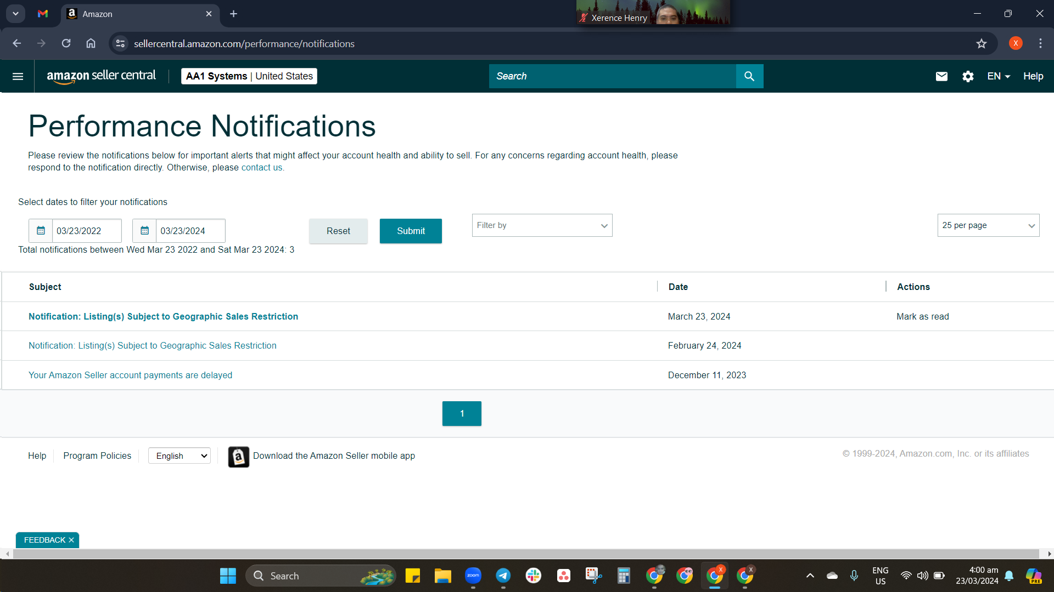This screenshot has width=1054, height=592.
Task: Go to page 1 of notifications
Action: (462, 413)
